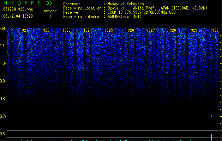Click the meteor count value 1

[50, 16]
